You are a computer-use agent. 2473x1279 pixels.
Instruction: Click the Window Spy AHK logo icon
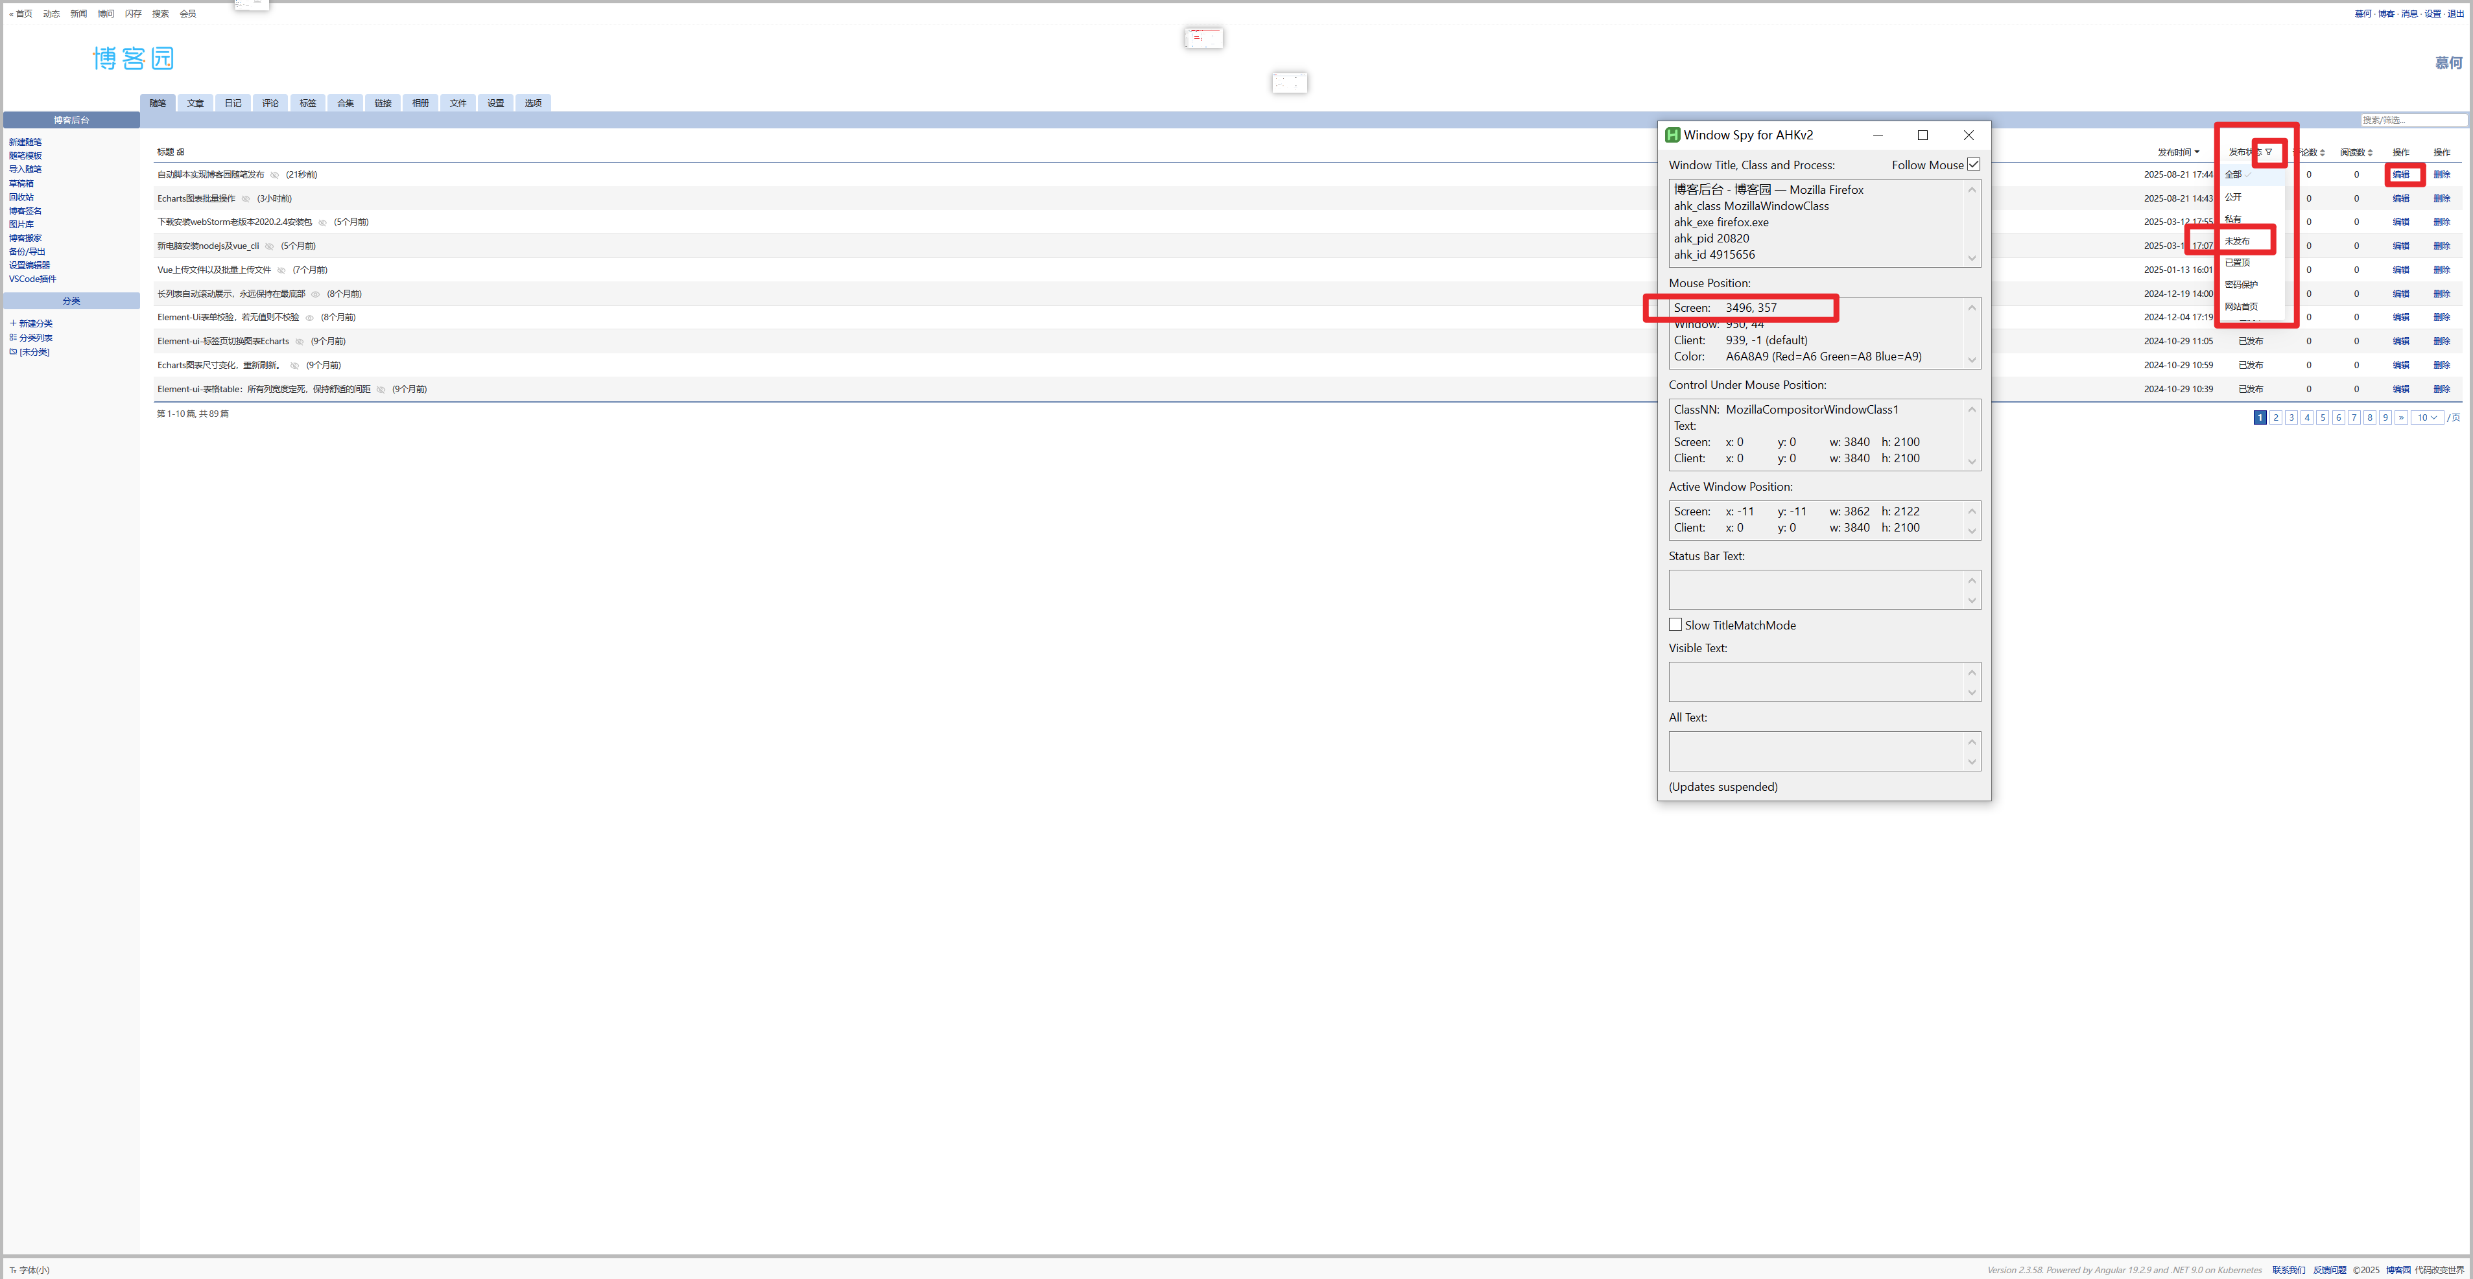[1672, 135]
